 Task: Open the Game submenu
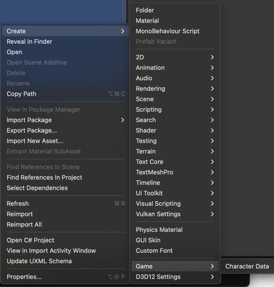pos(143,266)
